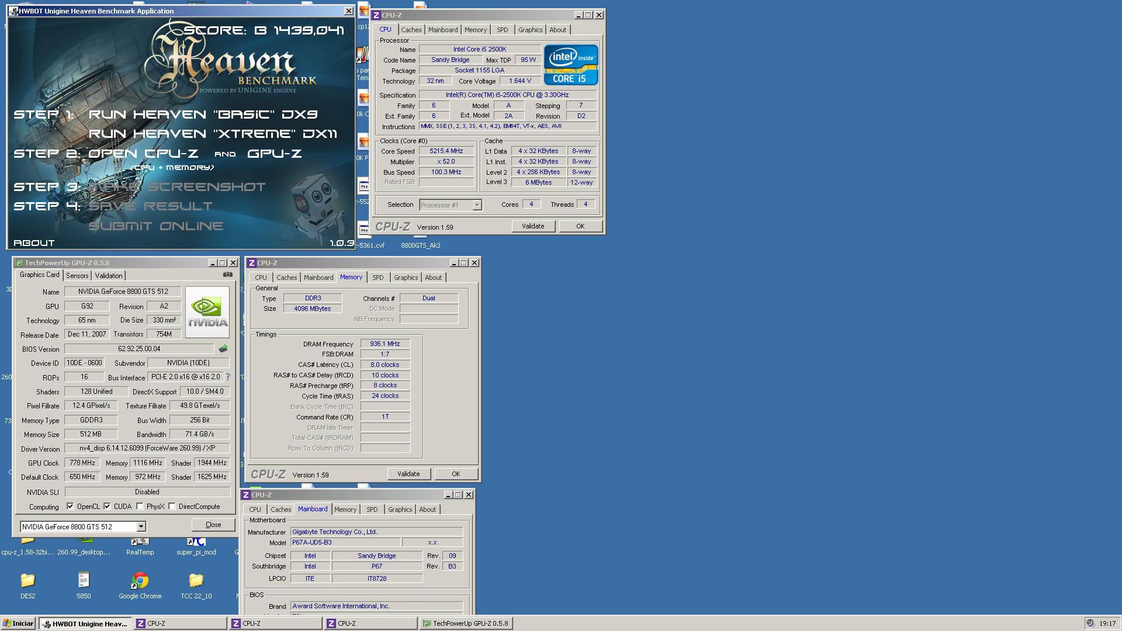
Task: Click the Driver Version field
Action: [147, 448]
